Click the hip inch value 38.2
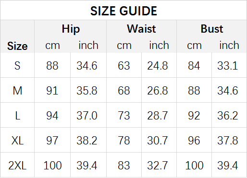The image size is (247, 178). tap(86, 141)
